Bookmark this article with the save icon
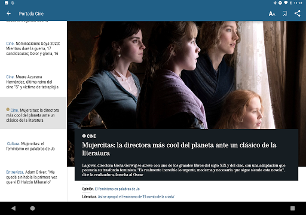The image size is (306, 215). coord(284,14)
